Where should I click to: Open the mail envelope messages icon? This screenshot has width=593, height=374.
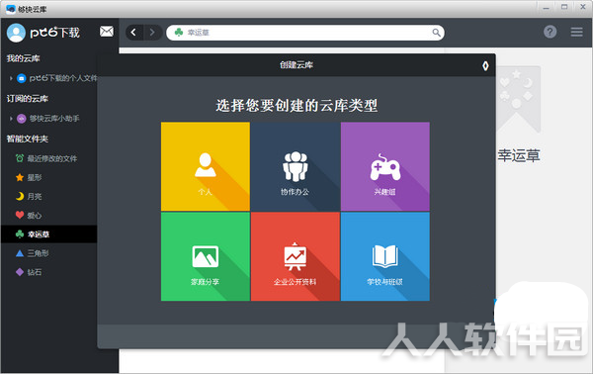point(107,32)
